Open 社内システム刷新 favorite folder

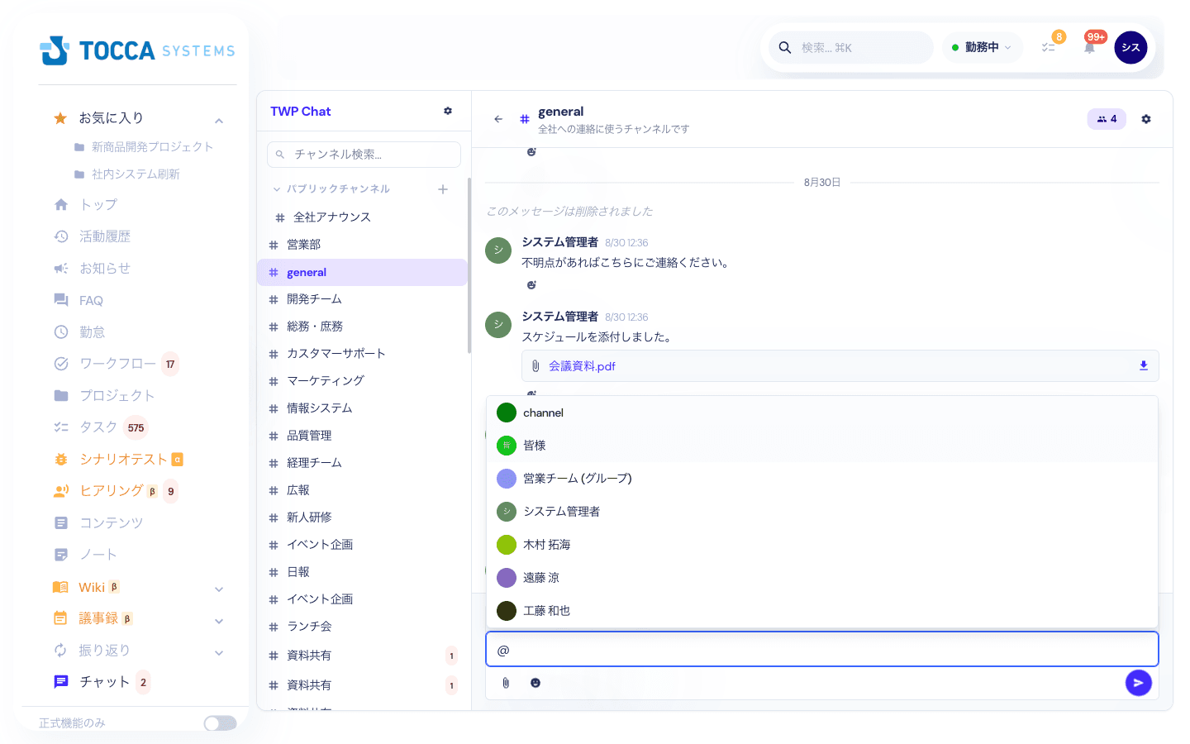tap(126, 174)
